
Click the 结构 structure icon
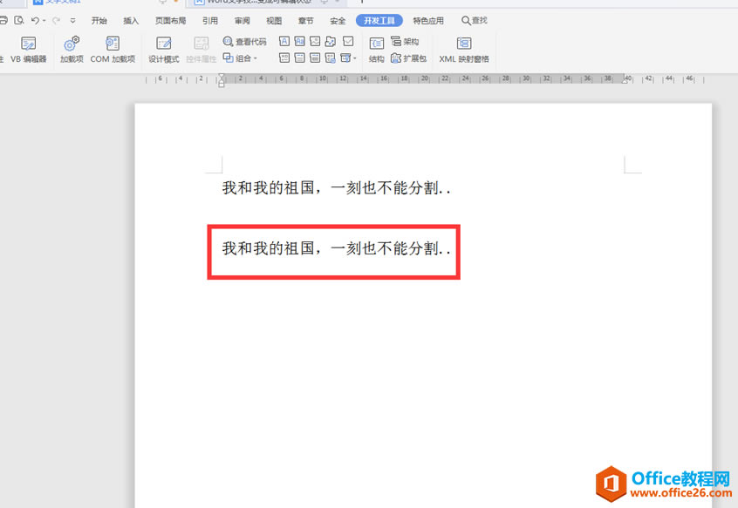coord(376,49)
